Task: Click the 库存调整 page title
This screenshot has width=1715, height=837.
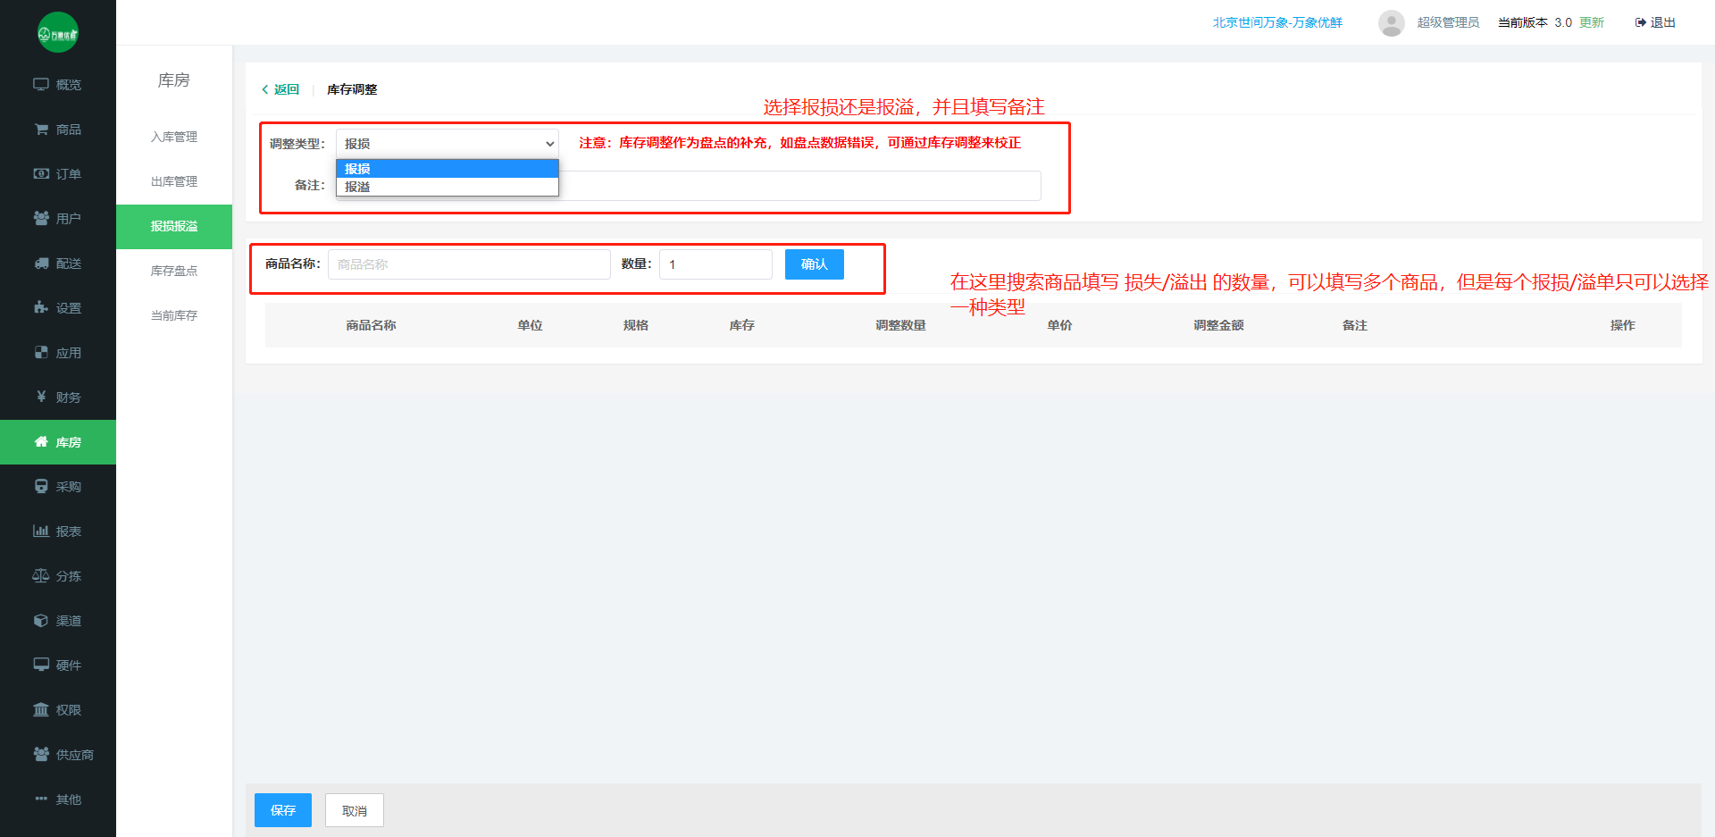Action: coord(352,89)
